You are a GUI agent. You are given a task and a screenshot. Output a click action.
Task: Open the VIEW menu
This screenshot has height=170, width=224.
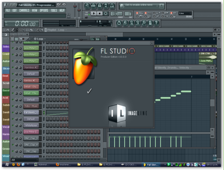pyautogui.click(x=34, y=10)
